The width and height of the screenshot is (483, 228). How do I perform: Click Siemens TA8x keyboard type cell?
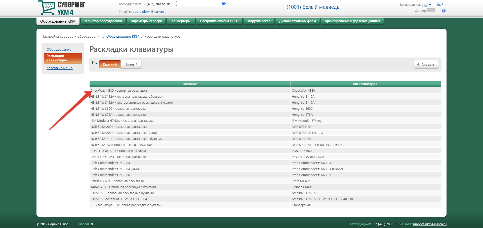click(366, 187)
